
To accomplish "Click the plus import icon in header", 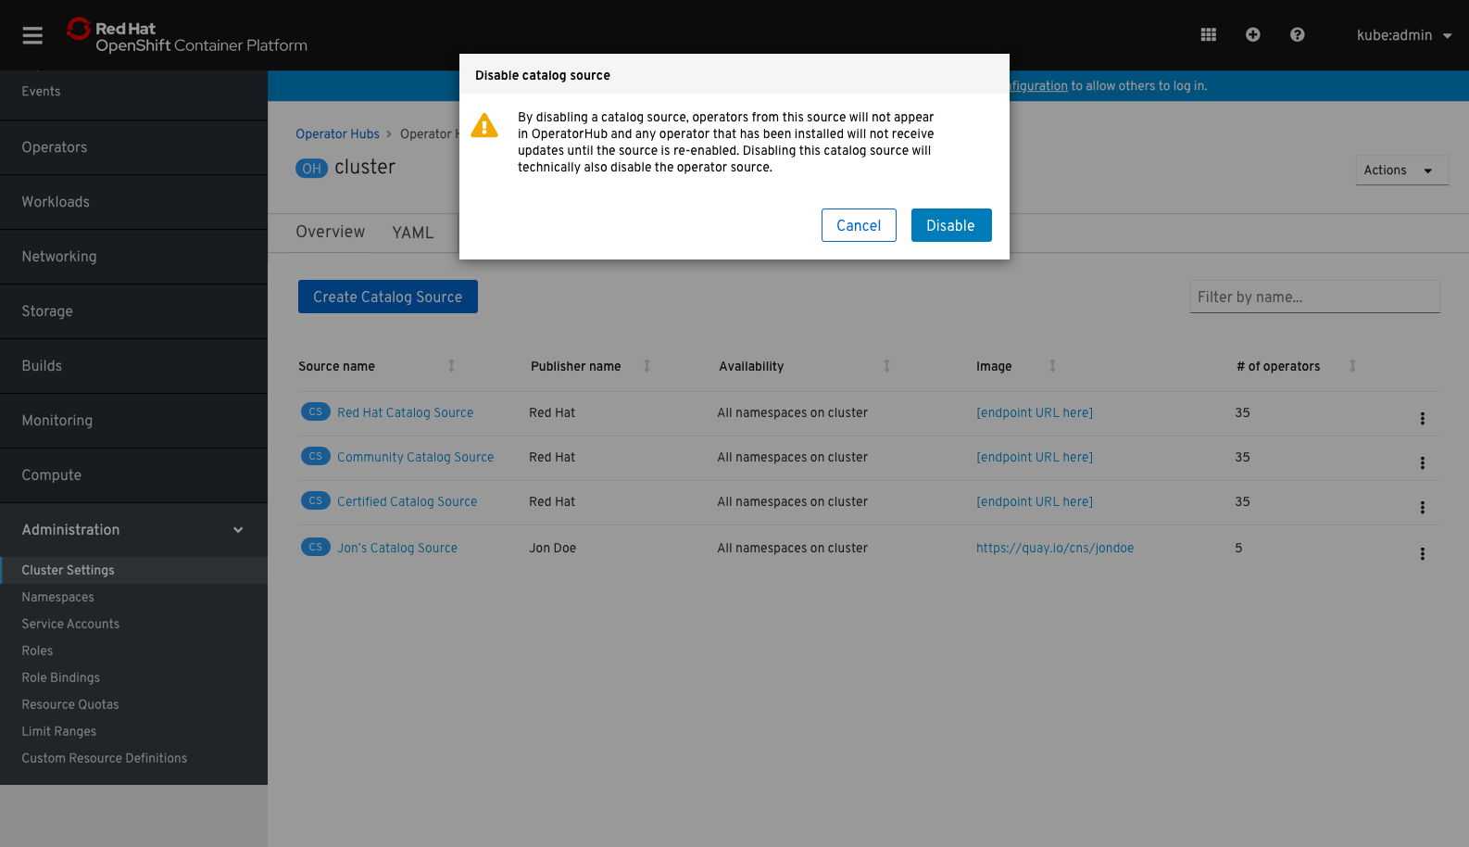I will (x=1253, y=34).
